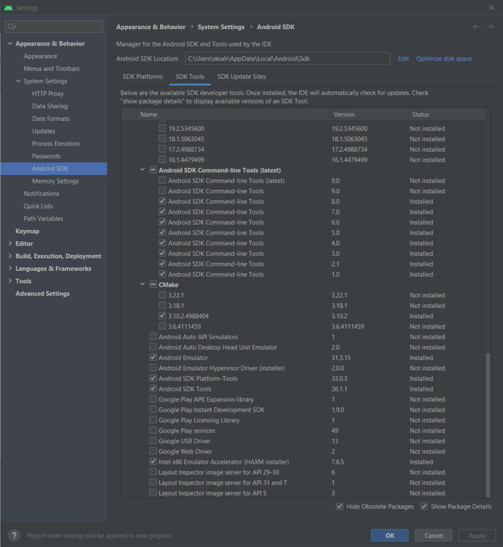Expand the Tools tree node

10,281
